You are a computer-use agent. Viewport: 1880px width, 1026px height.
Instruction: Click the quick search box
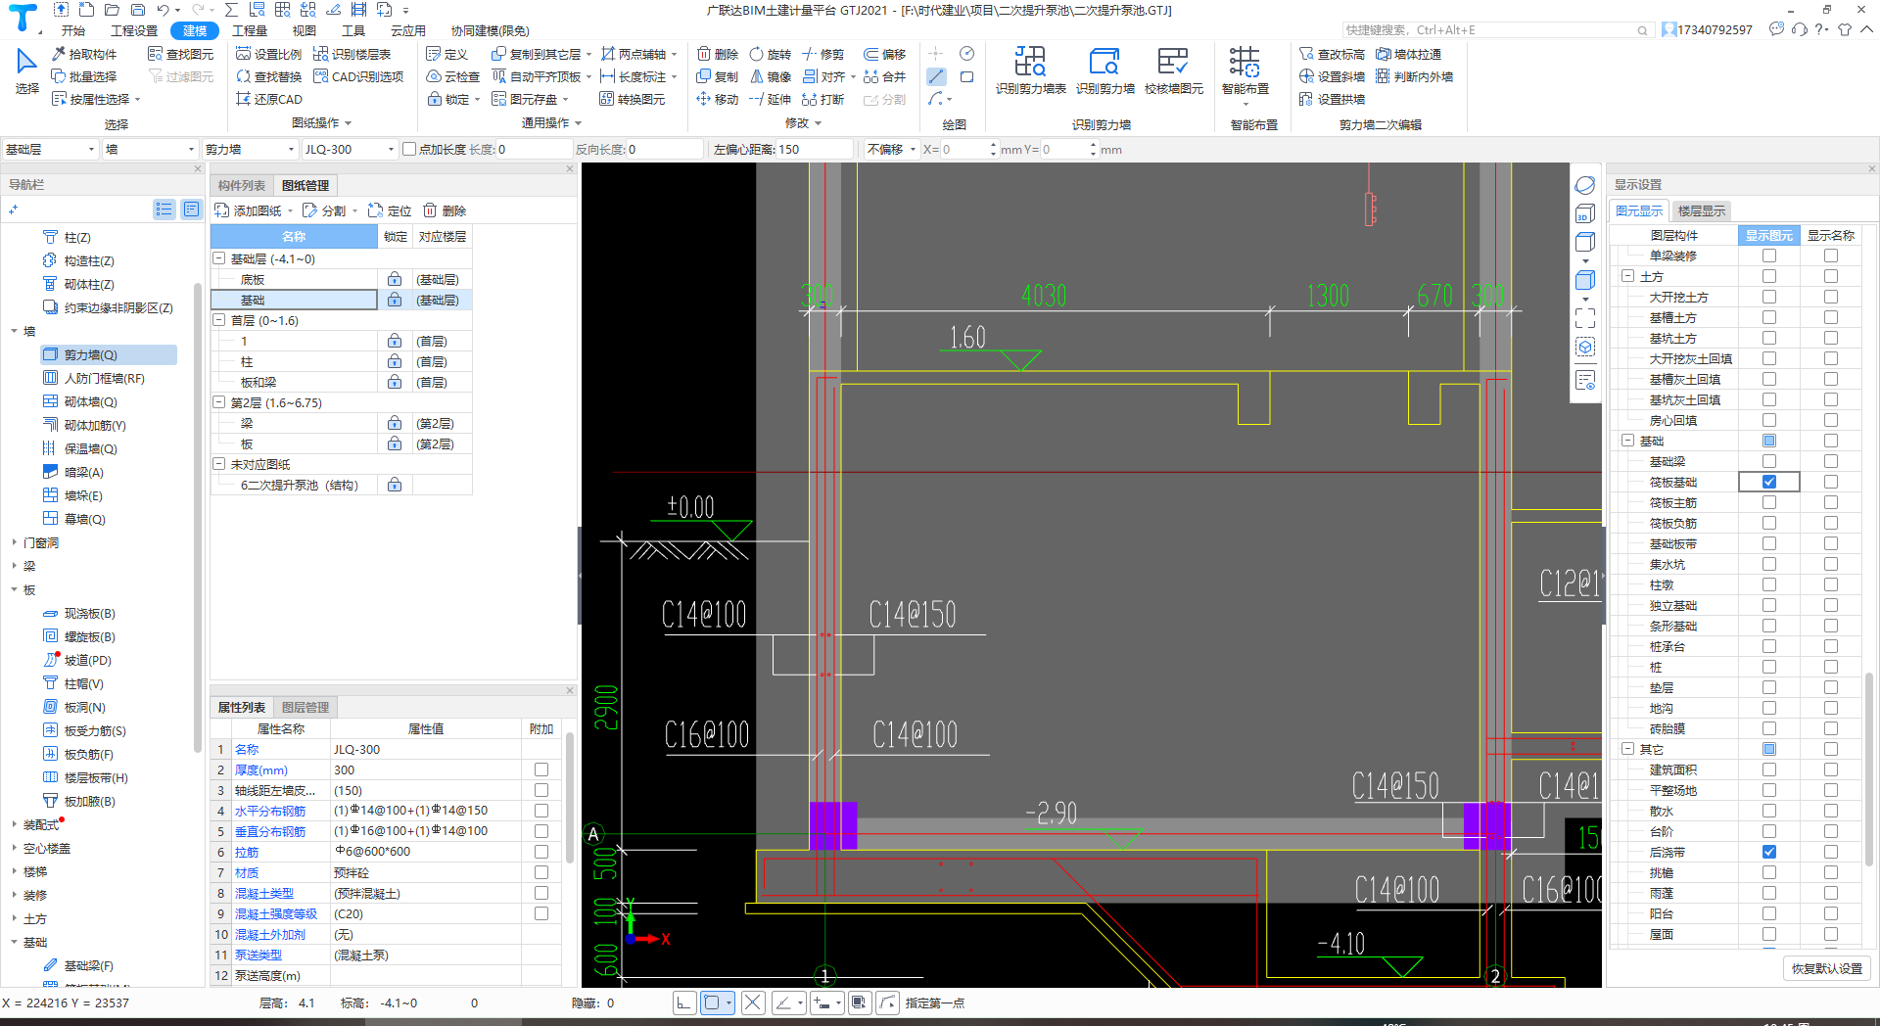coord(1496,29)
